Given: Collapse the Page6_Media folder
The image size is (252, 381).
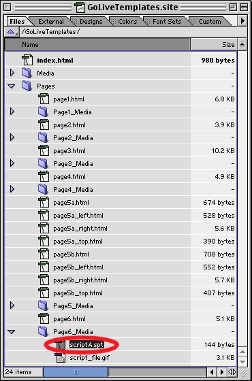Looking at the screenshot, I should (x=12, y=332).
